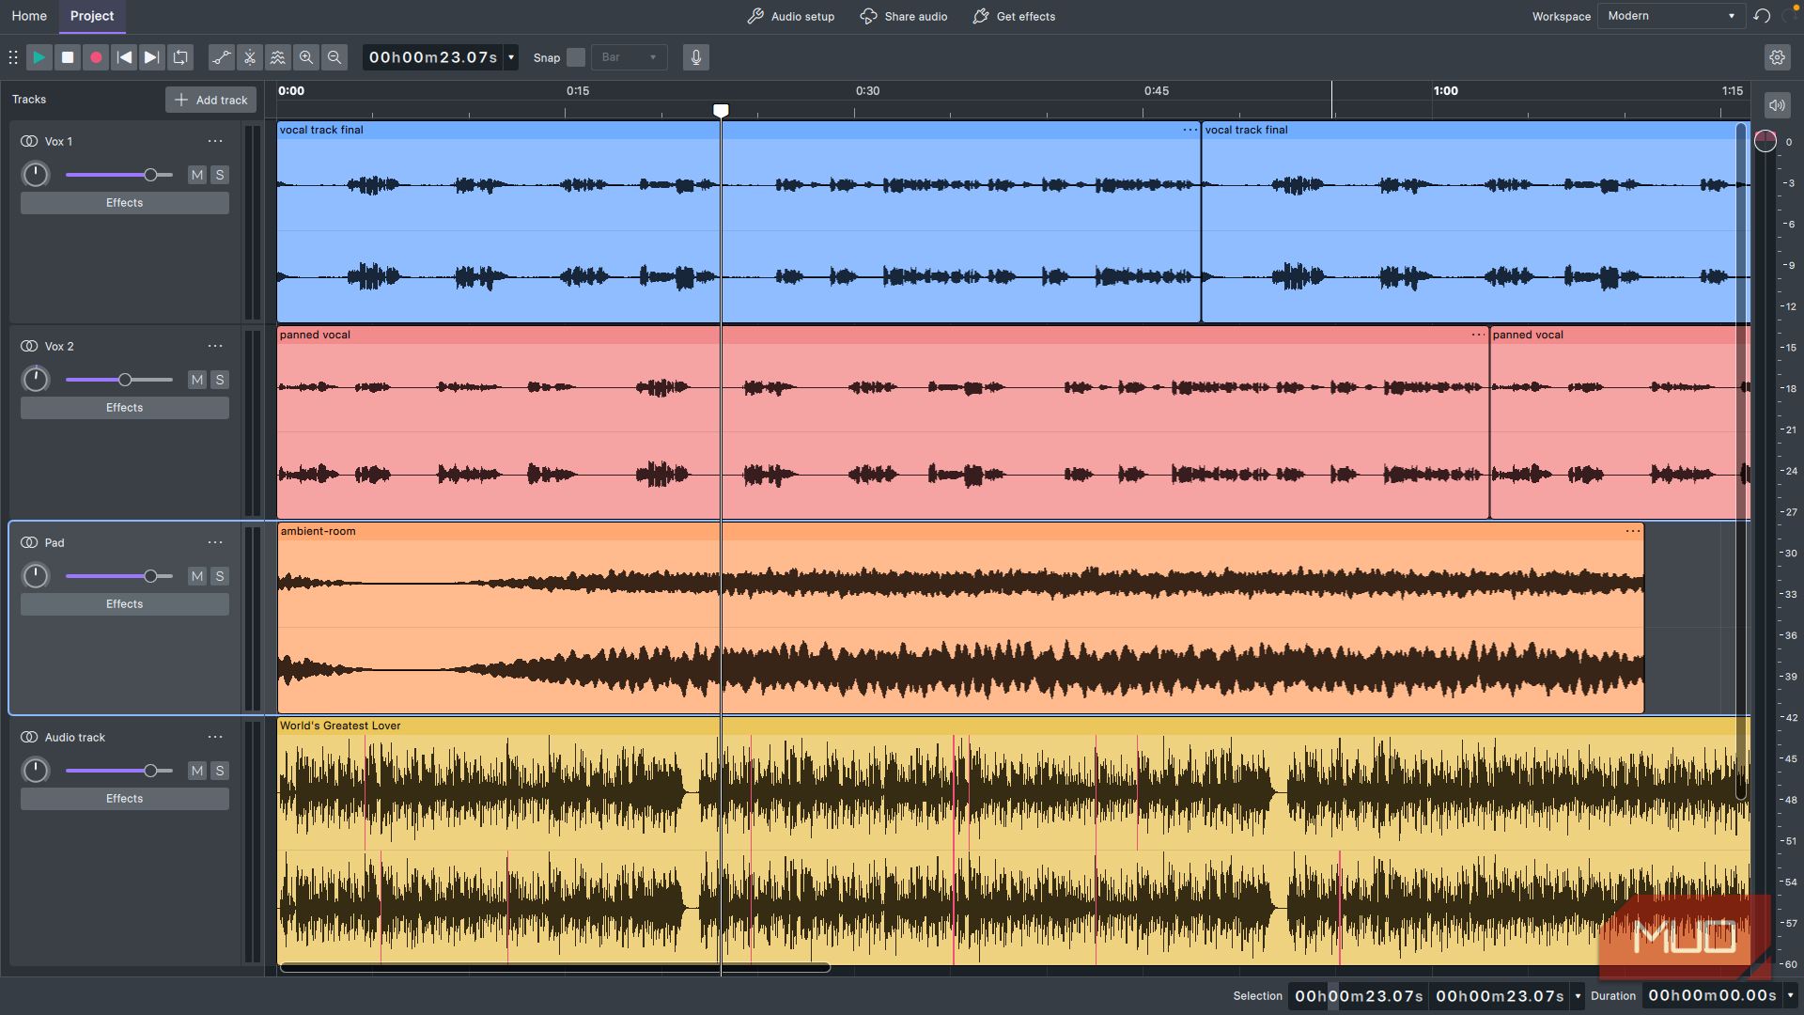The height and width of the screenshot is (1015, 1804).
Task: Add a new track
Action: pyautogui.click(x=211, y=100)
